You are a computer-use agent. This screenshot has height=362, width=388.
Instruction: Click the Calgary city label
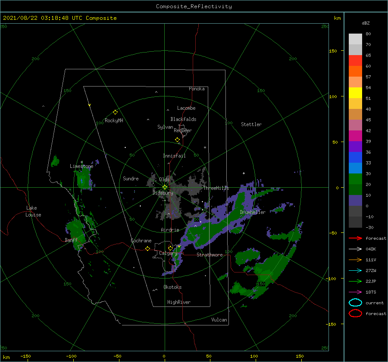tap(168, 253)
